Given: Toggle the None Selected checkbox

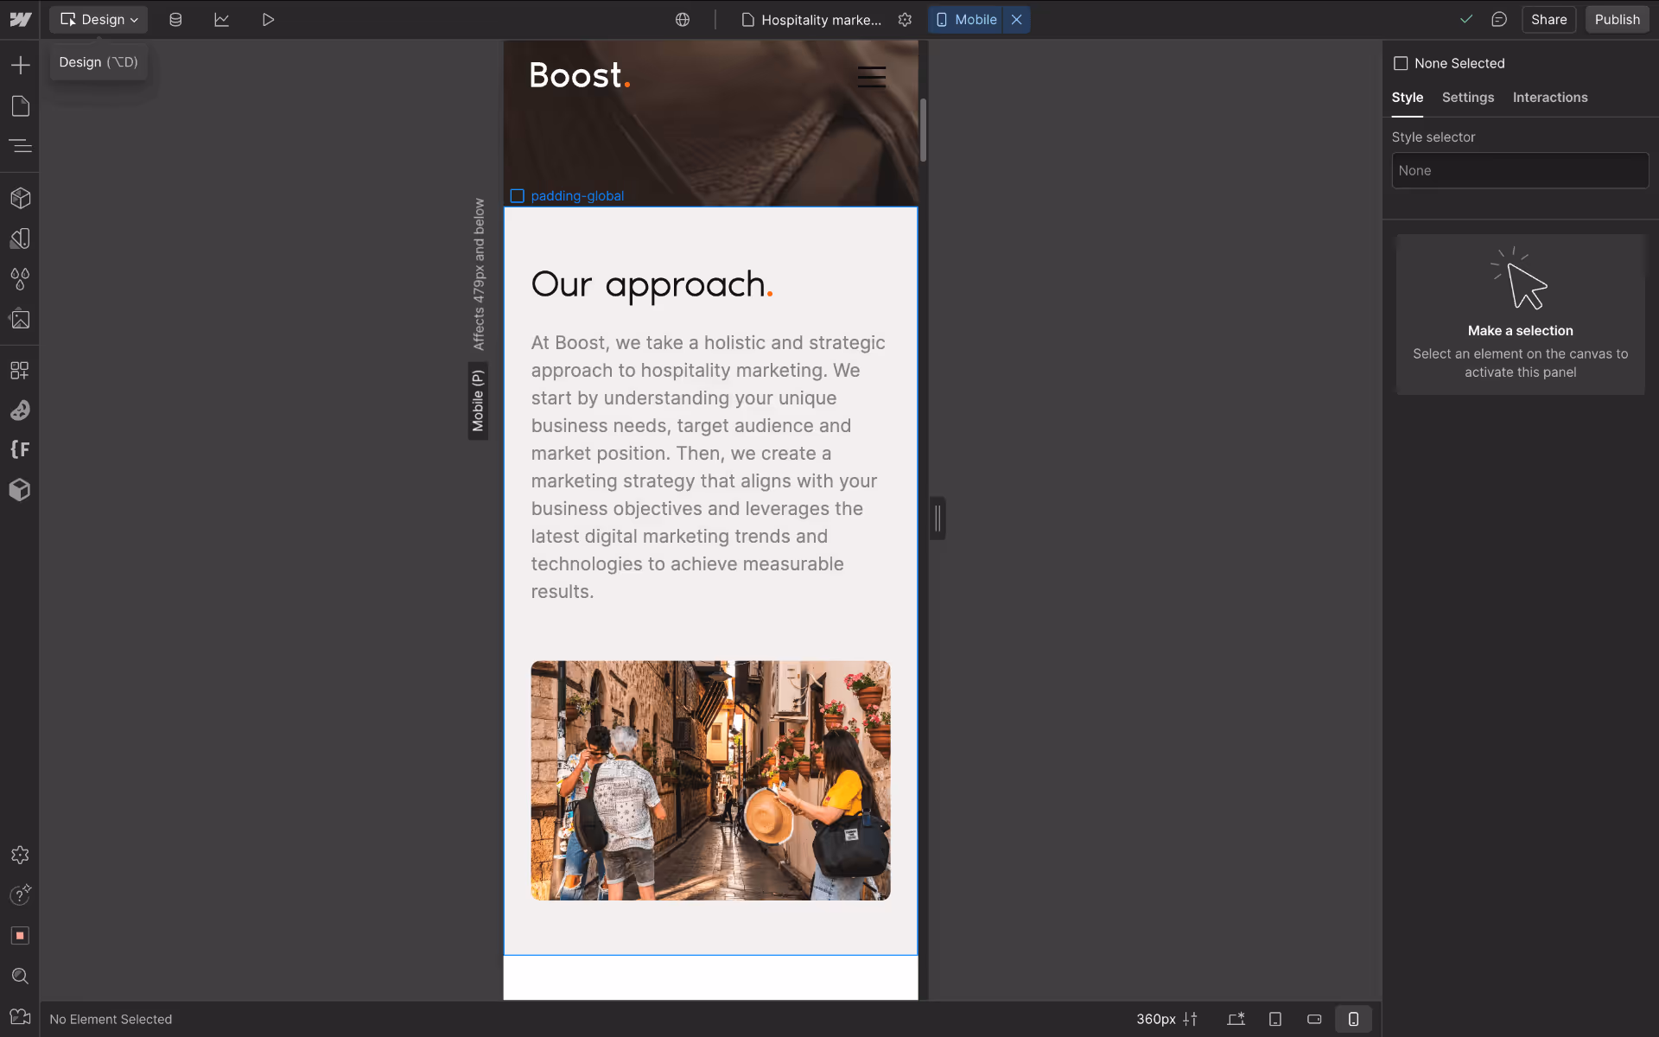Looking at the screenshot, I should click(1401, 63).
